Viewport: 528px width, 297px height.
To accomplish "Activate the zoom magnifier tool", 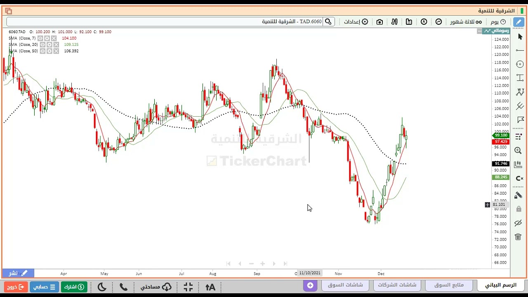I will click(x=519, y=151).
